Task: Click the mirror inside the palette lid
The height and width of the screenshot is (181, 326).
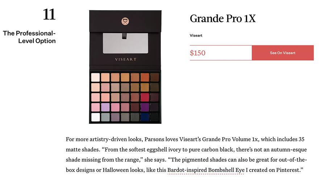Action: [125, 43]
